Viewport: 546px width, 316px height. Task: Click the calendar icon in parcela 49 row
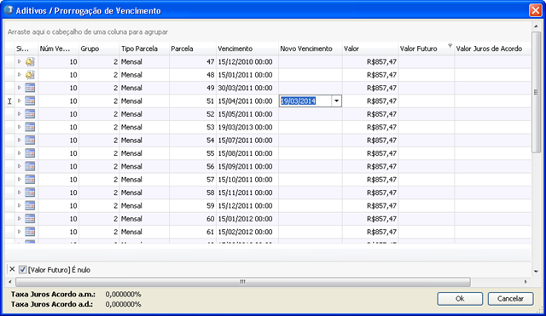coord(30,88)
